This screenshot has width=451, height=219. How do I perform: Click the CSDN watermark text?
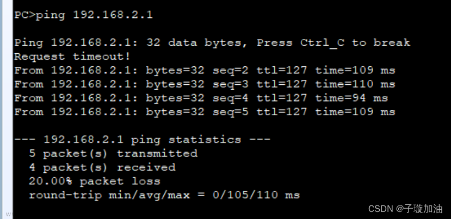coord(381,209)
